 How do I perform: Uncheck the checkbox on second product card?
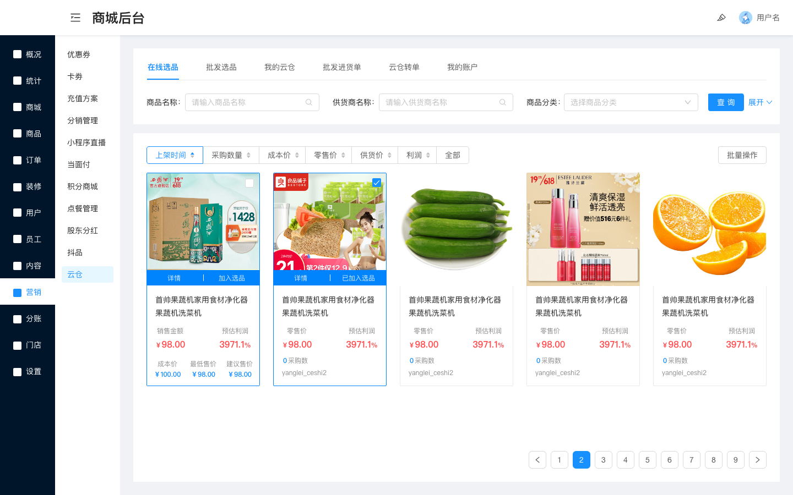377,183
